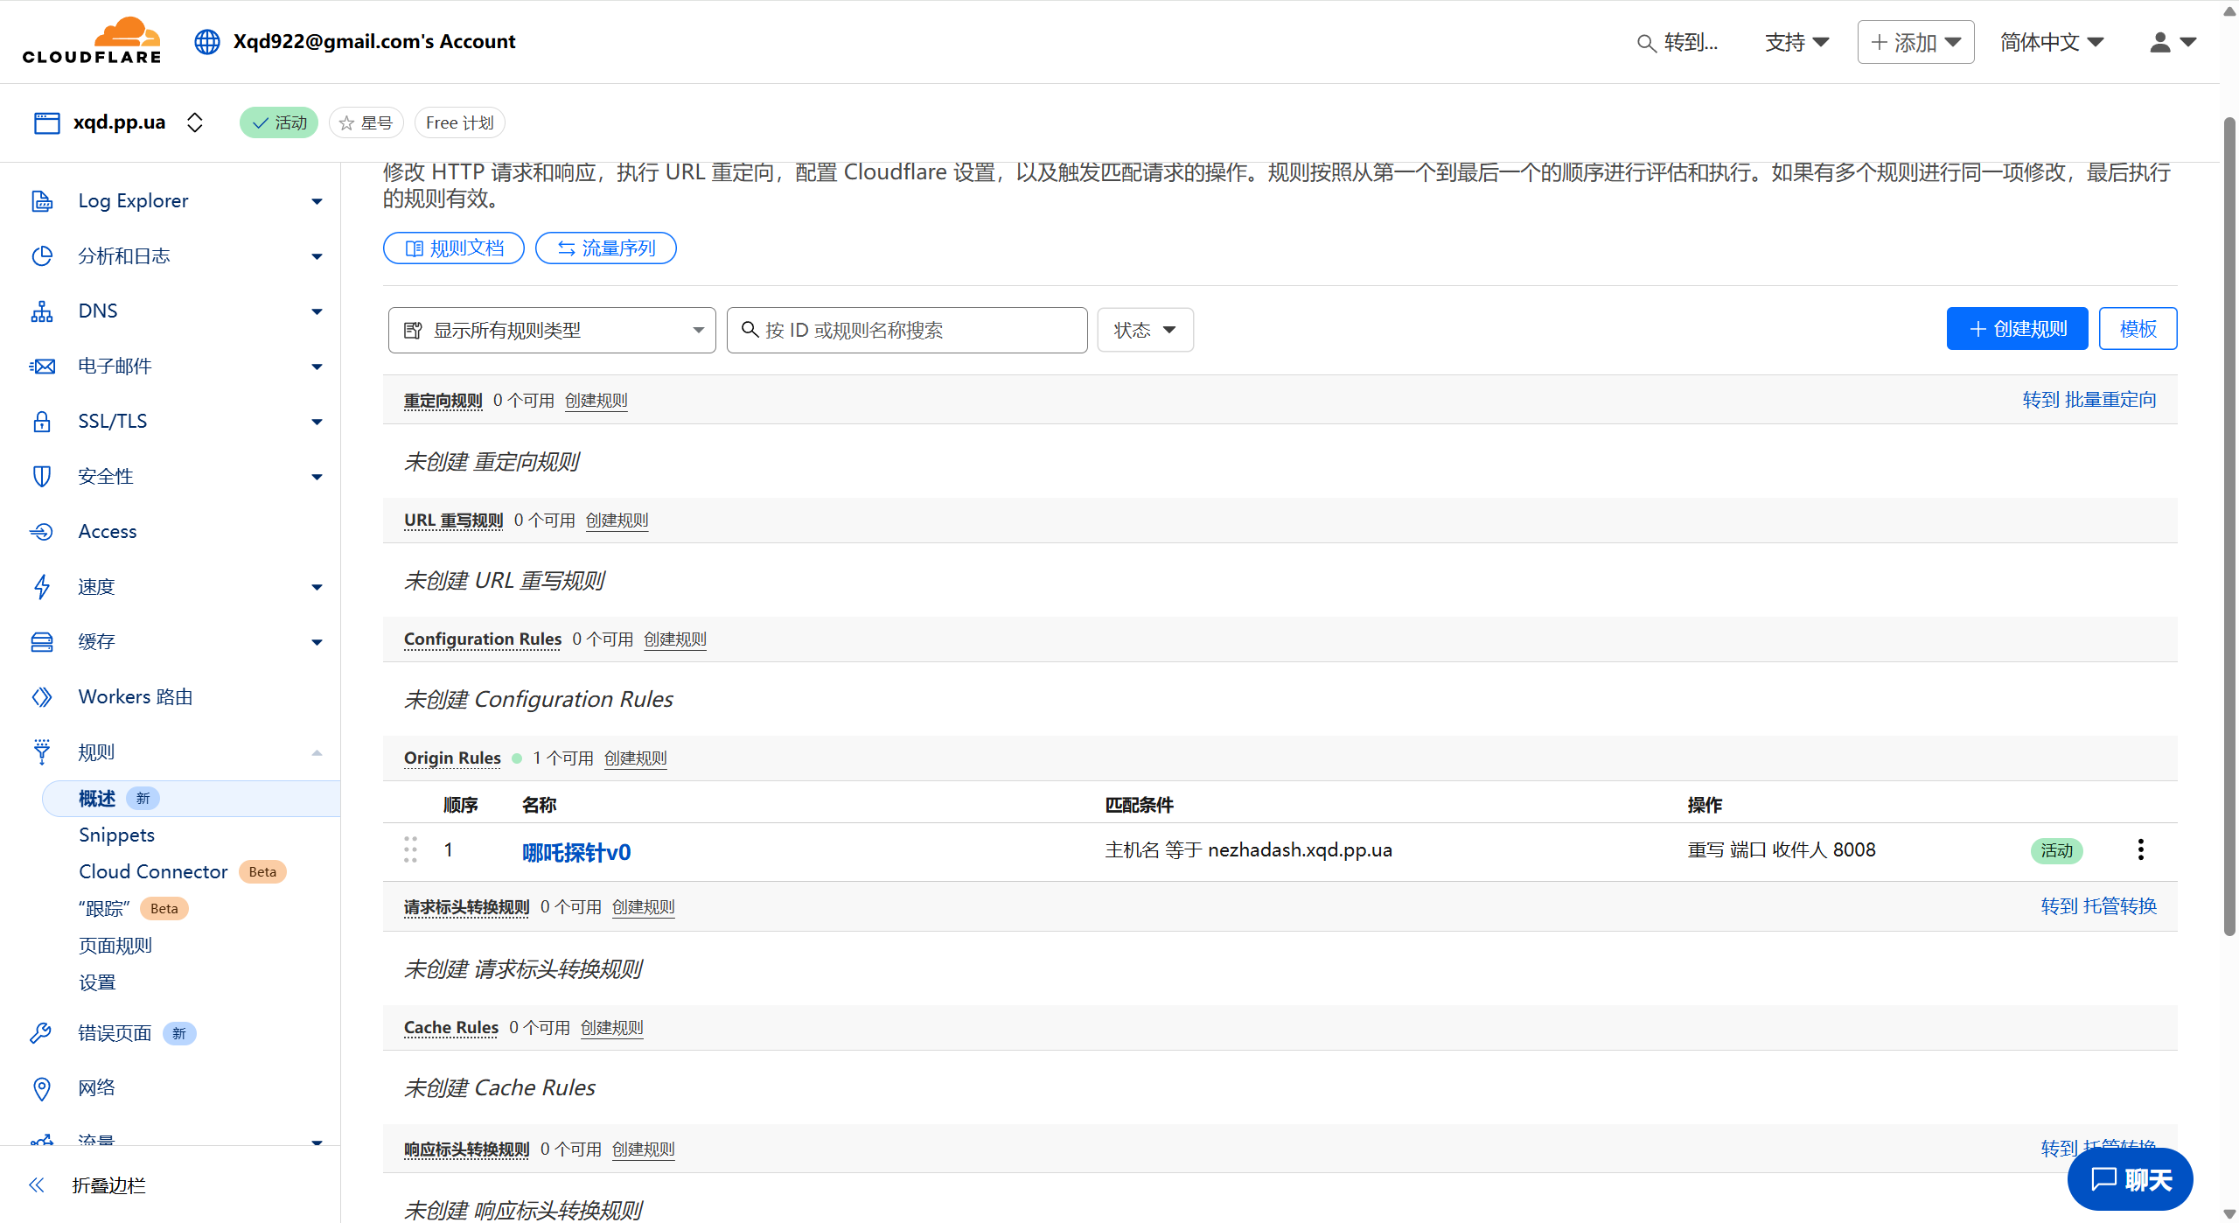Click the 活动 status badge on the rule
The width and height of the screenshot is (2239, 1223).
click(x=2056, y=850)
